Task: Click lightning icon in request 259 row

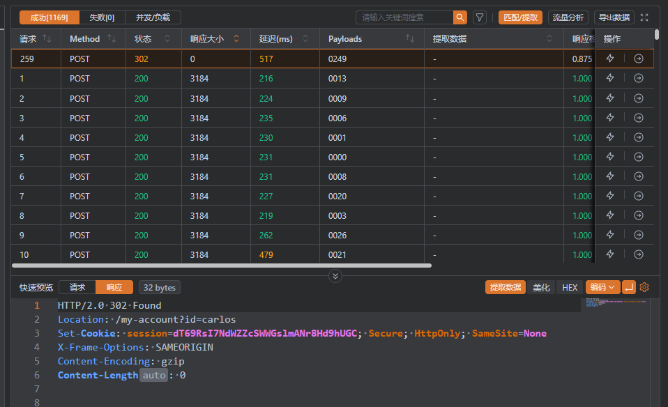Action: pos(610,59)
